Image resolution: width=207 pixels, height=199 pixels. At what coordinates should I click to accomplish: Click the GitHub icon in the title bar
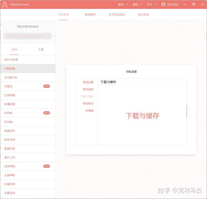[x=163, y=4]
